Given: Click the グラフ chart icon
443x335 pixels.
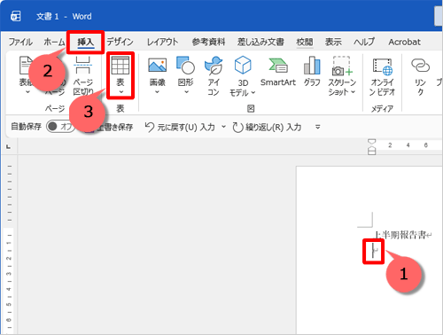Looking at the screenshot, I should (312, 66).
